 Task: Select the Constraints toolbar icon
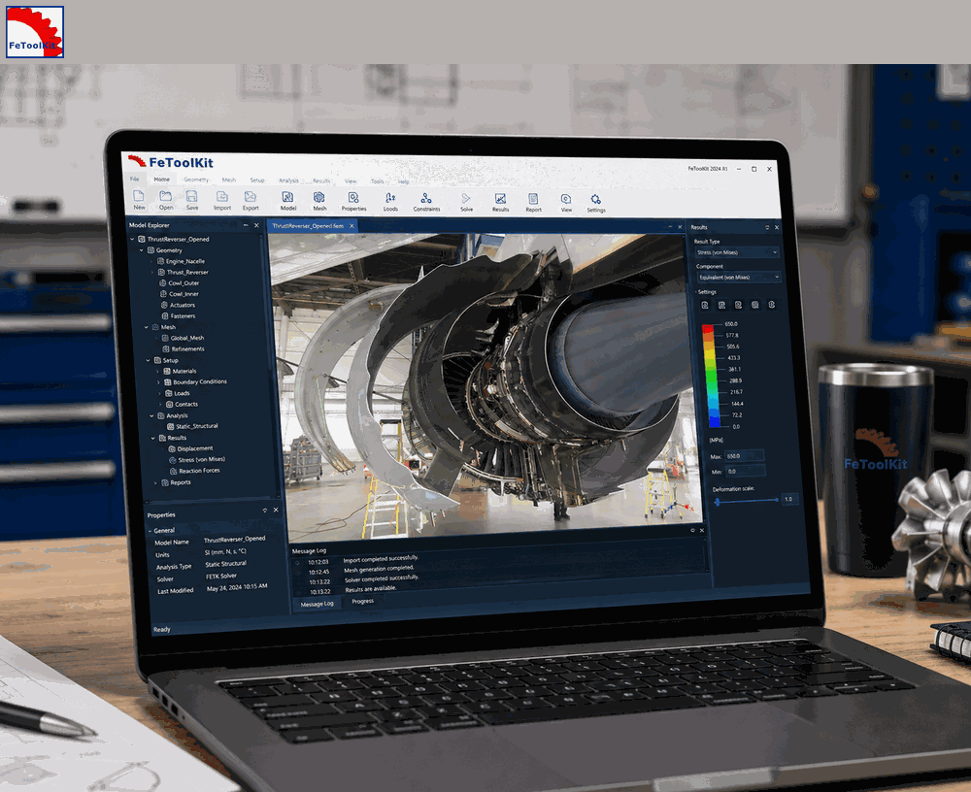426,198
